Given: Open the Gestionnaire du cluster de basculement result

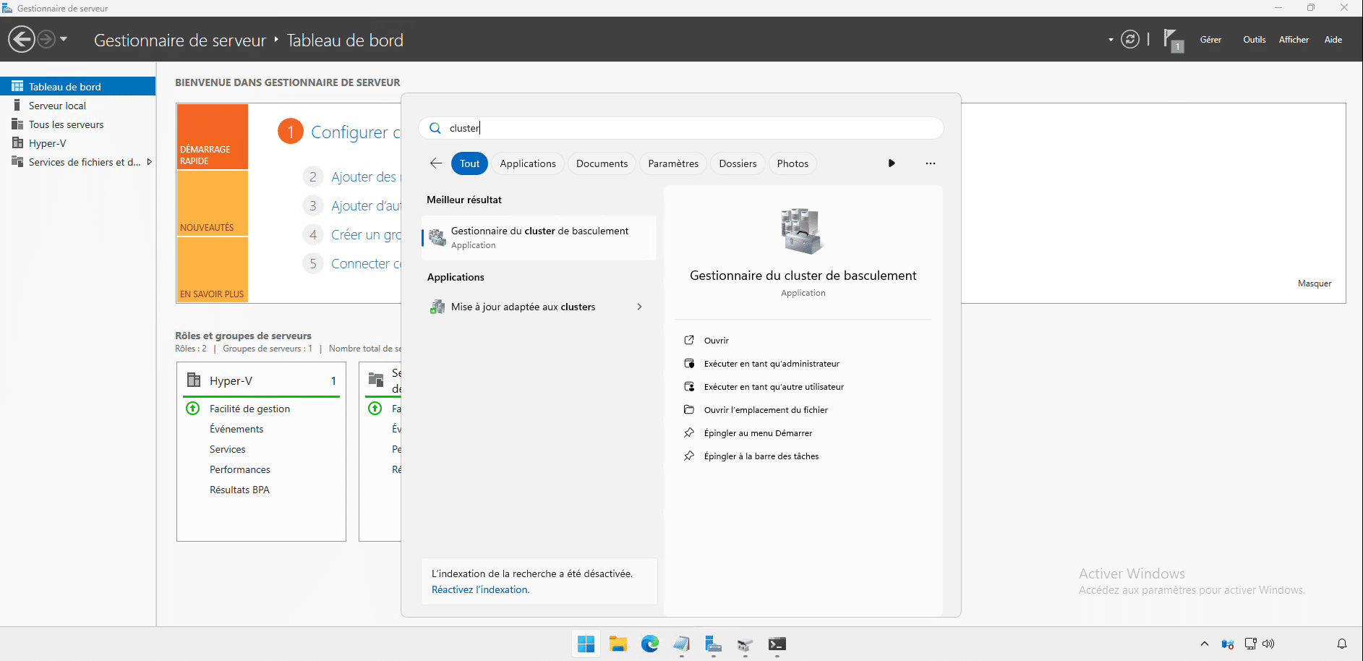Looking at the screenshot, I should coord(539,238).
